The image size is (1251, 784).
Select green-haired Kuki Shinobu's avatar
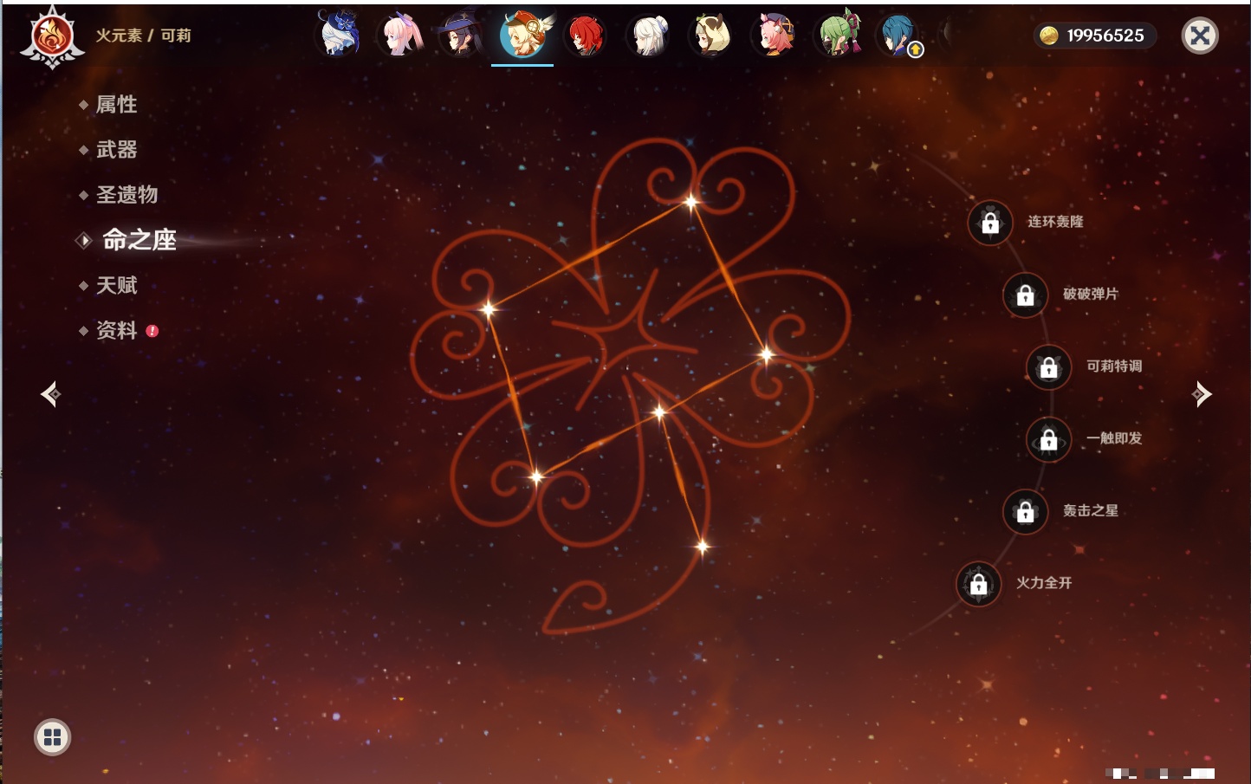pyautogui.click(x=837, y=35)
